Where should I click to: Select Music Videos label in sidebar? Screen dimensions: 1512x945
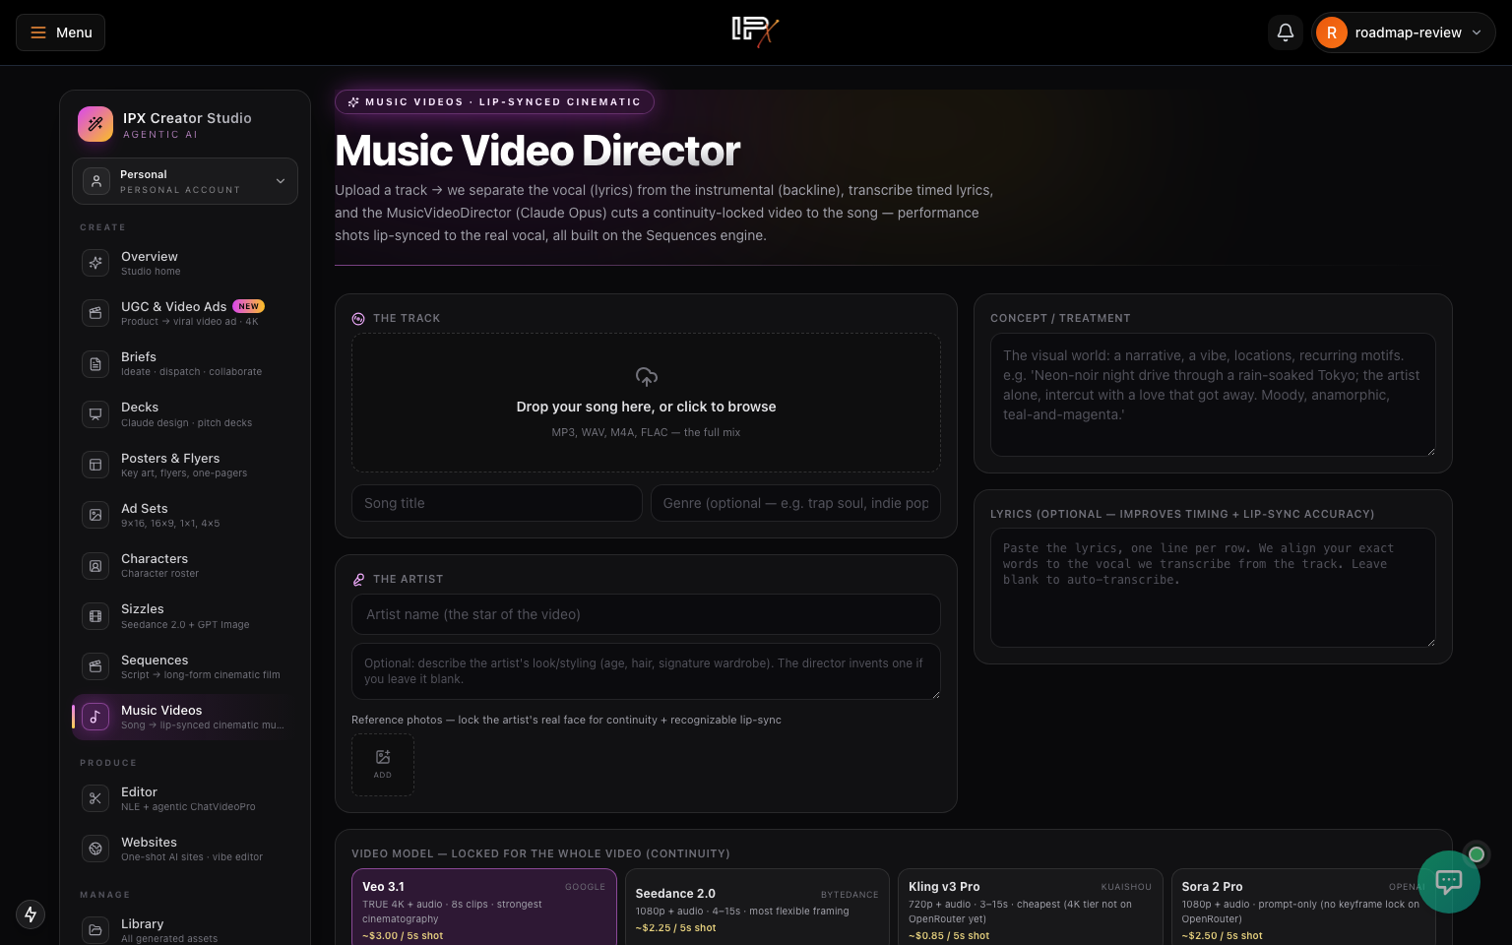[161, 710]
